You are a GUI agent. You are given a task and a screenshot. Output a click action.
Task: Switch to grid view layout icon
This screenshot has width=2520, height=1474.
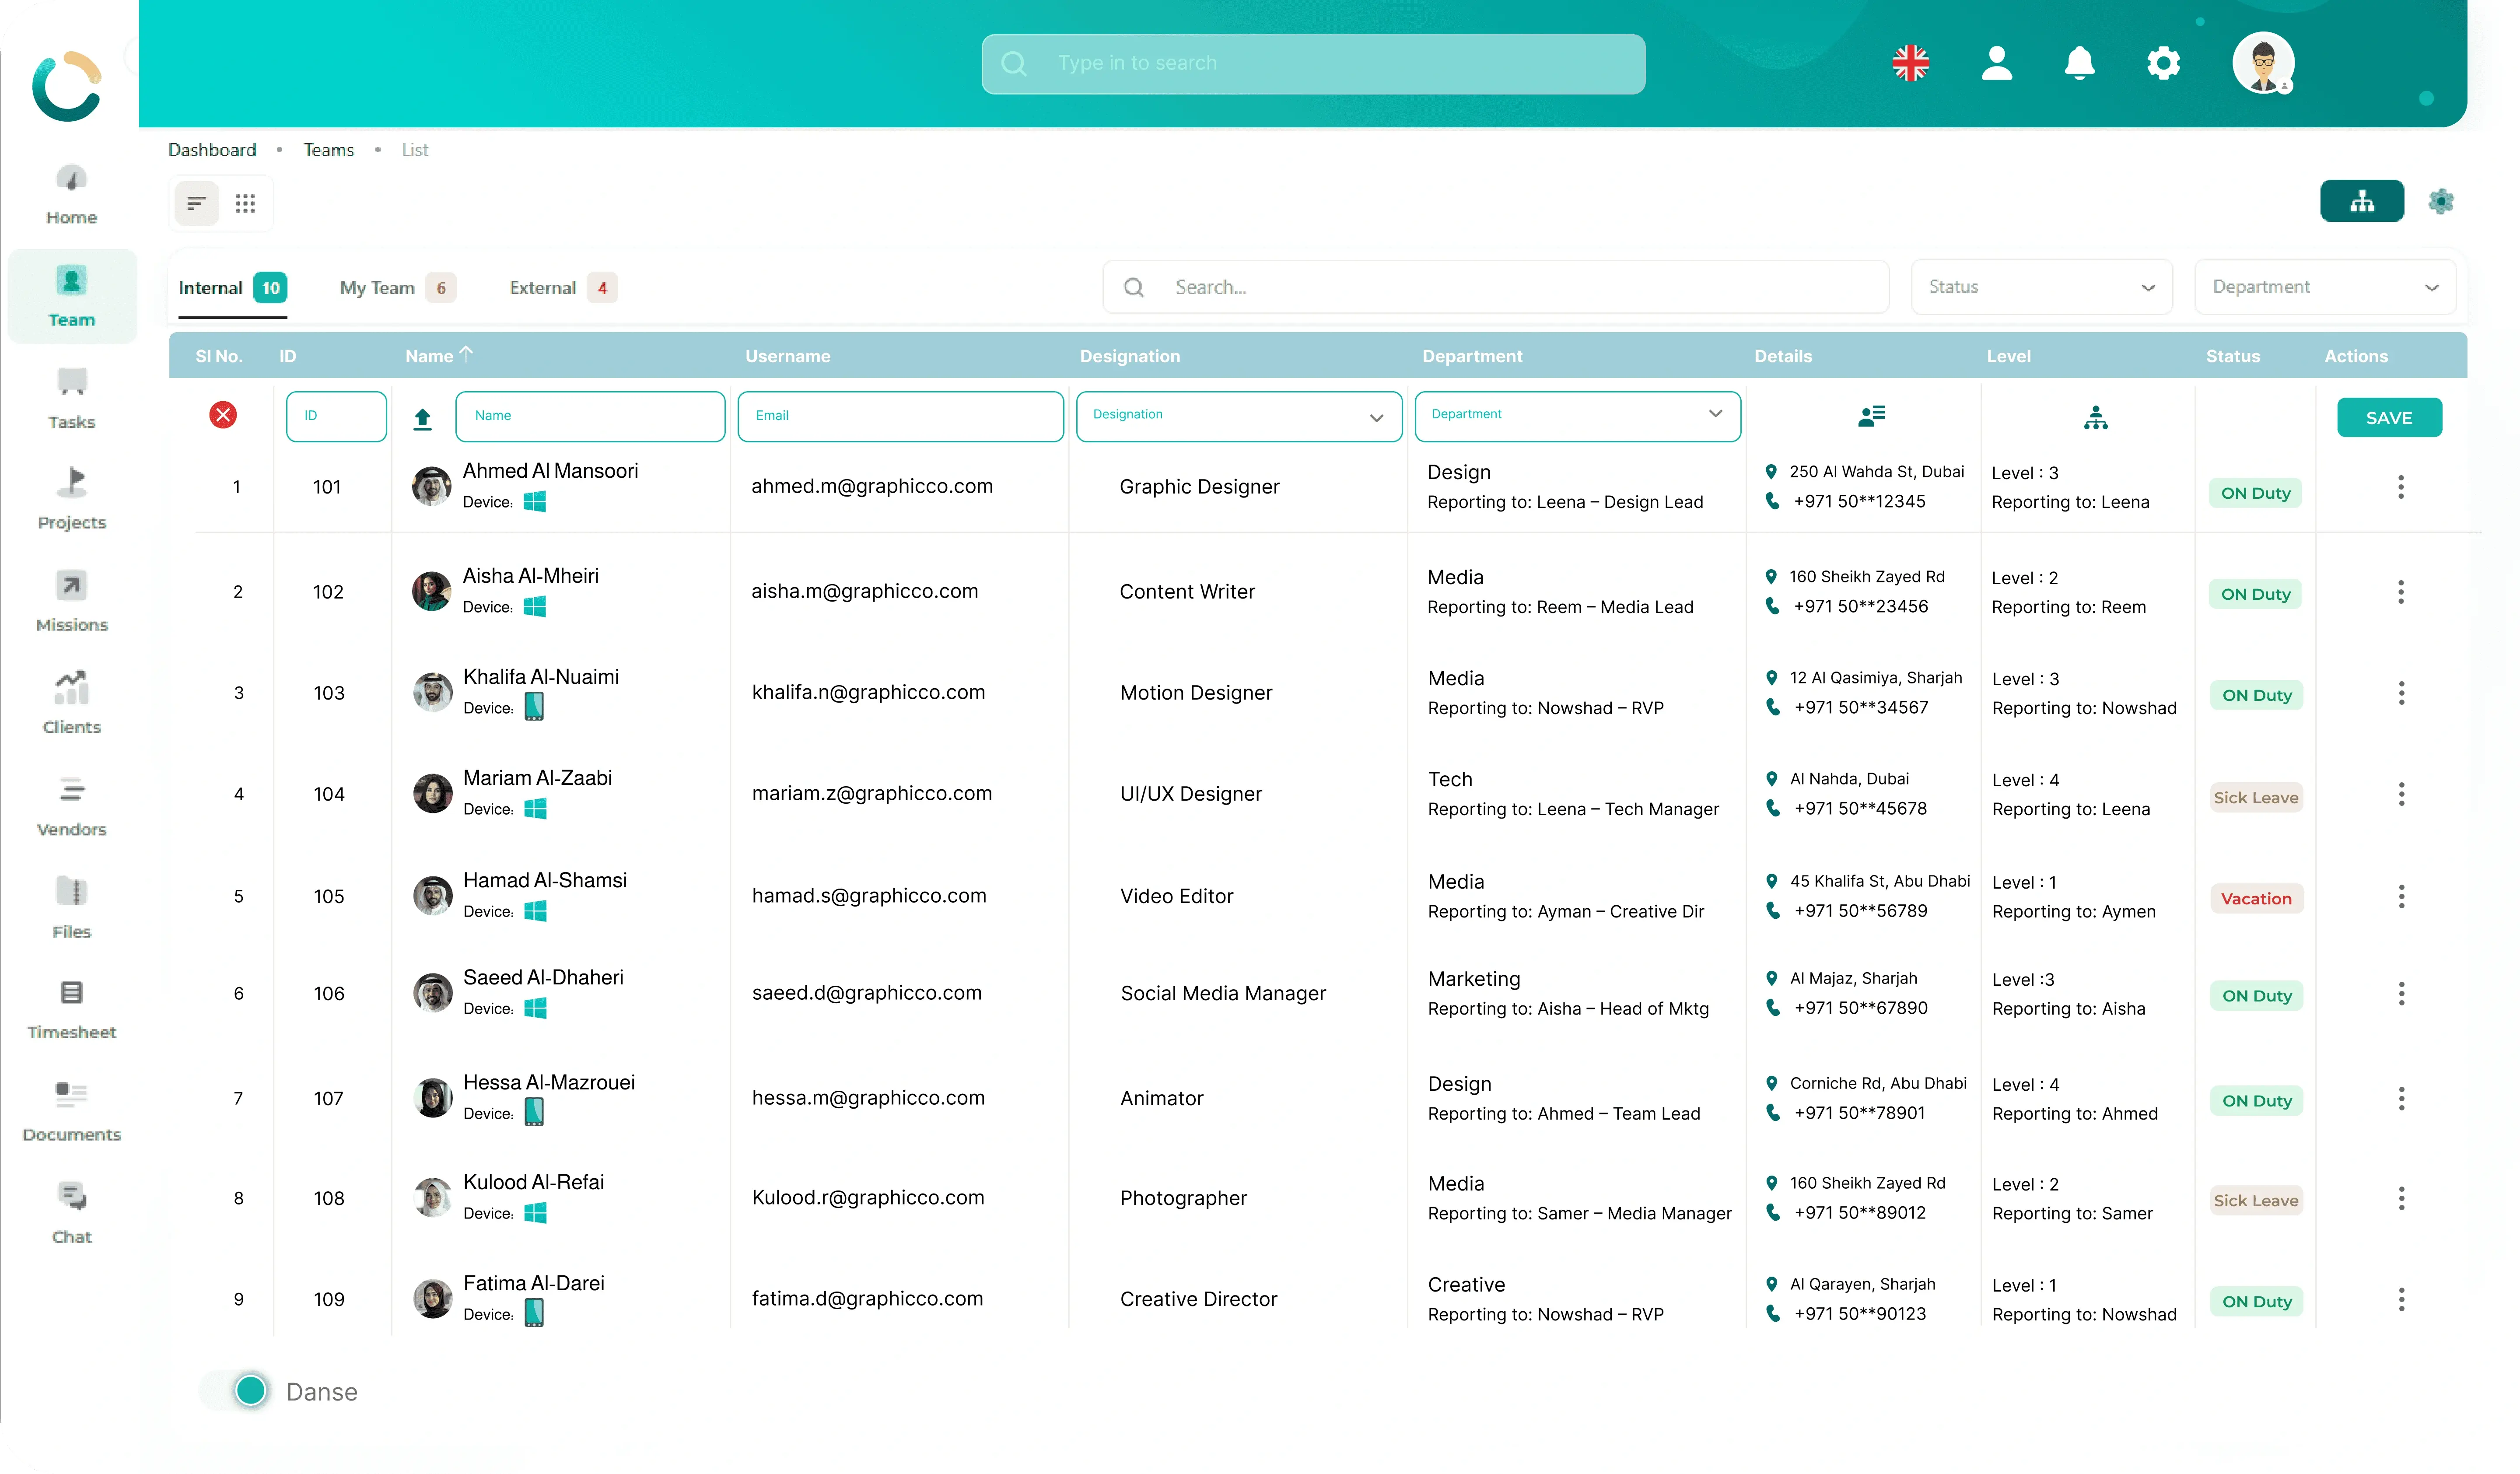245,204
